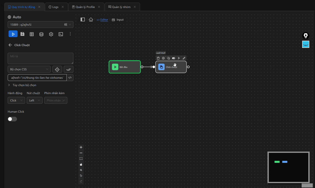Viewport: 315px width, 188px height.
Task: Open the Bộ chọn CSS dropdown
Action: point(29,69)
